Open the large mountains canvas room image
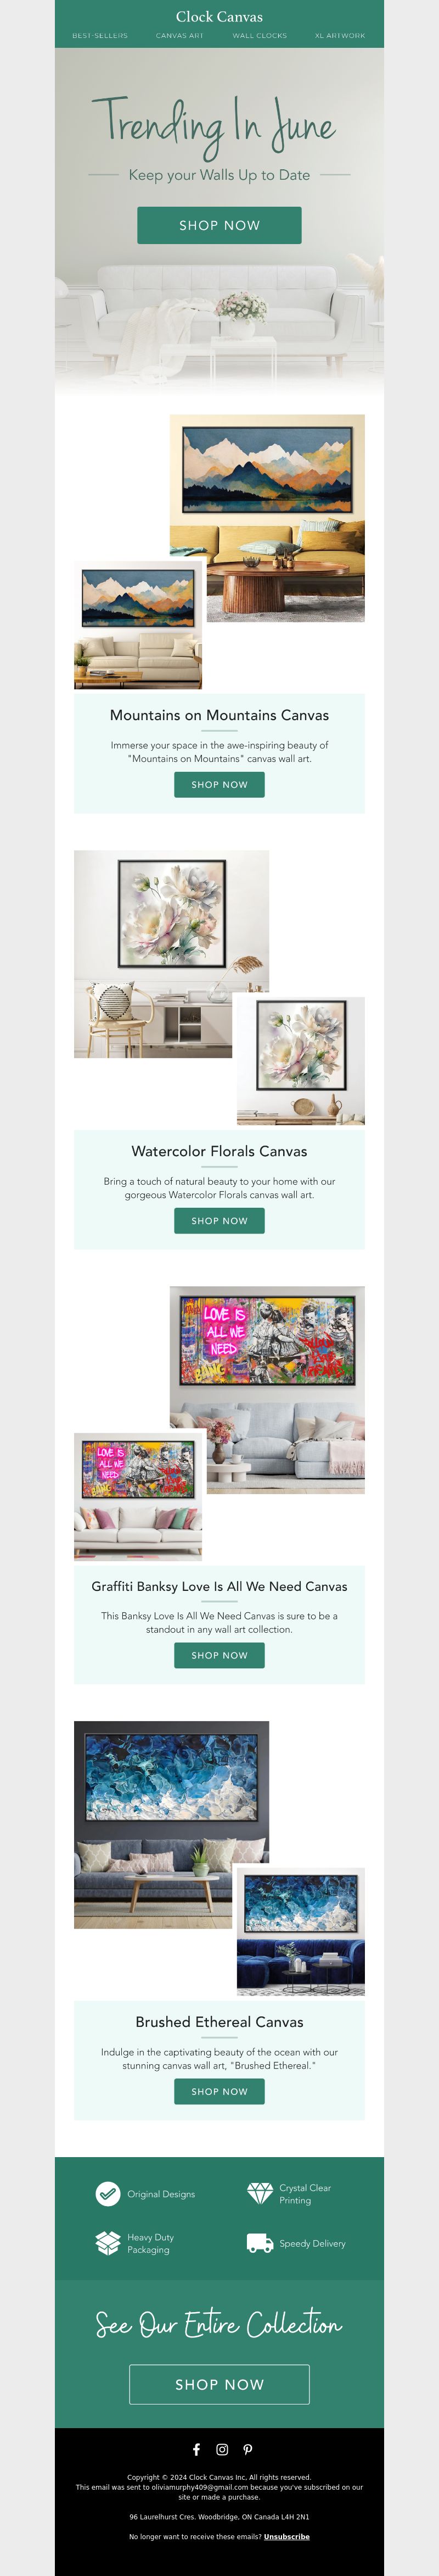This screenshot has width=439, height=2576. point(267,518)
